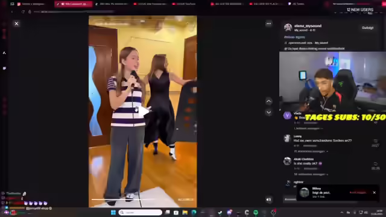Expand replies under the Socken comment
Image resolution: width=386 pixels, height=217 pixels.
pos(311,151)
